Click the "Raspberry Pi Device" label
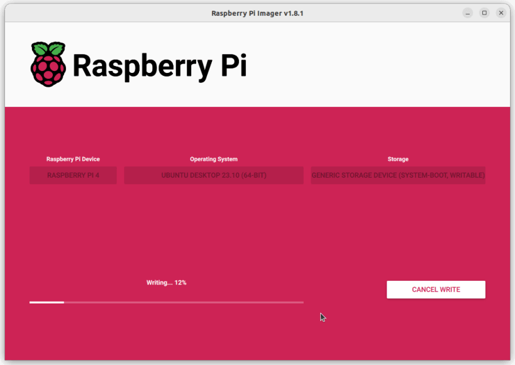This screenshot has width=515, height=365. tap(73, 159)
